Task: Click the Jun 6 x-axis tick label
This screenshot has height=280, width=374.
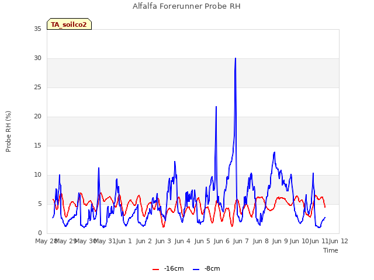Action: 221,241
